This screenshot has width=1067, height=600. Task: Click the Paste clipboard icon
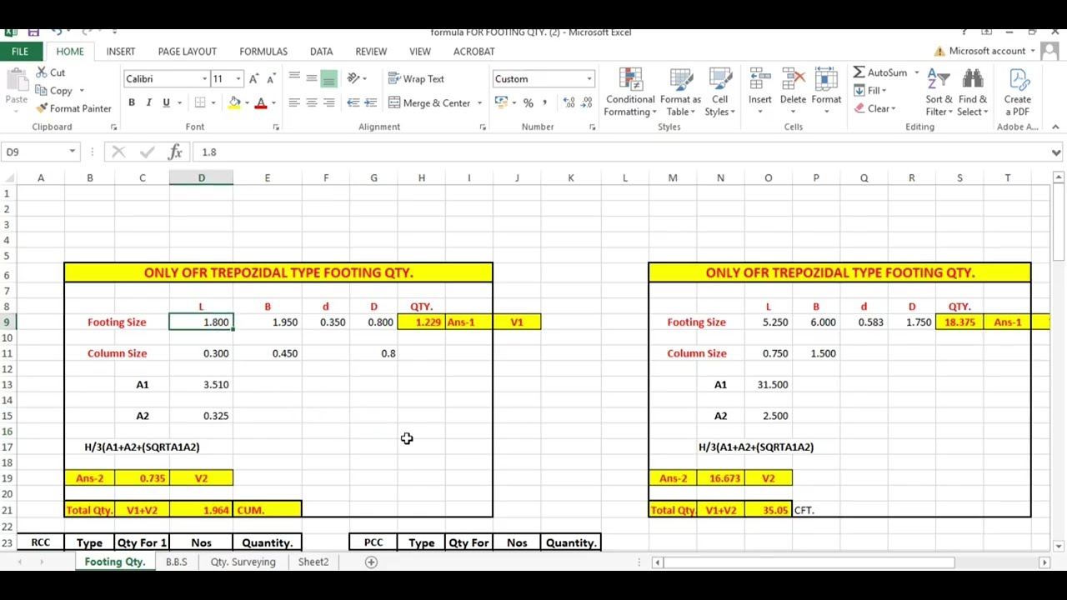click(17, 80)
